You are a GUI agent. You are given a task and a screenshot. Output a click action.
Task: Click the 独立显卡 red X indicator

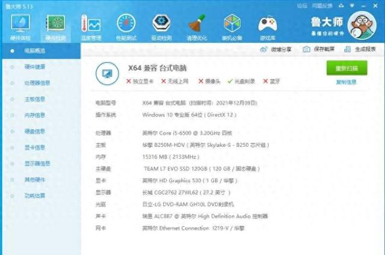pyautogui.click(x=128, y=81)
